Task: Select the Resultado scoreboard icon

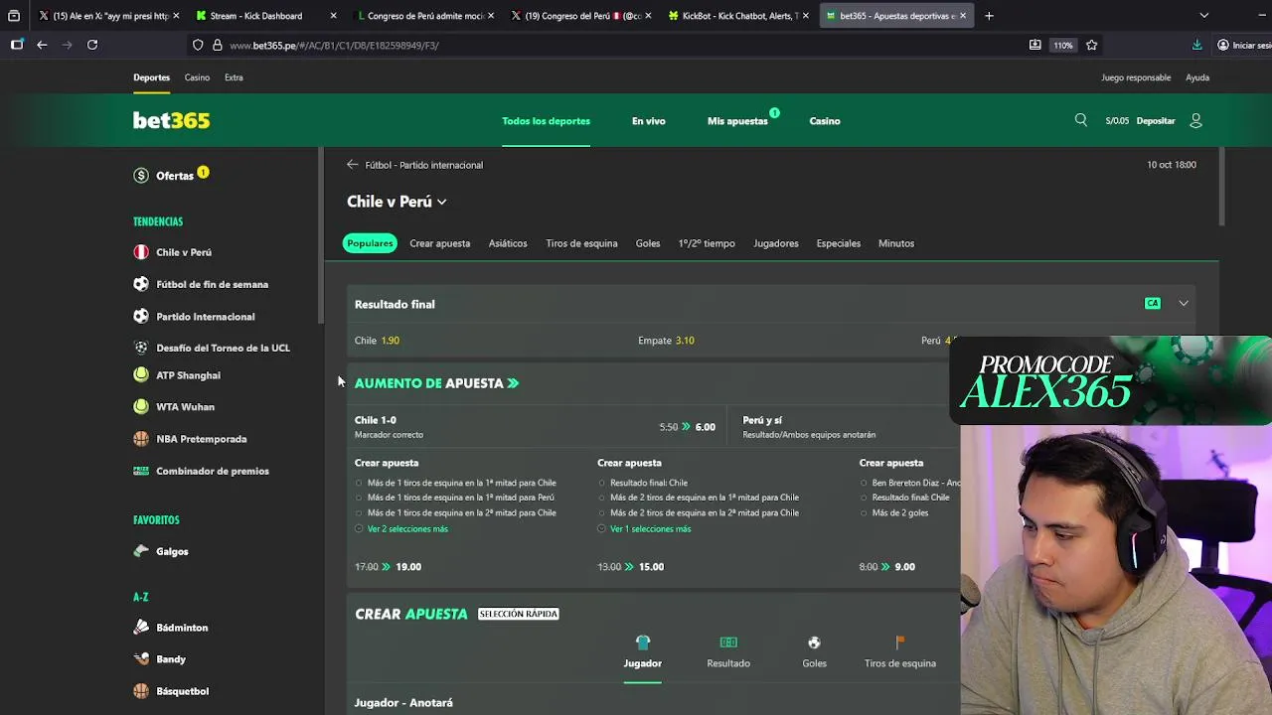Action: pyautogui.click(x=728, y=643)
